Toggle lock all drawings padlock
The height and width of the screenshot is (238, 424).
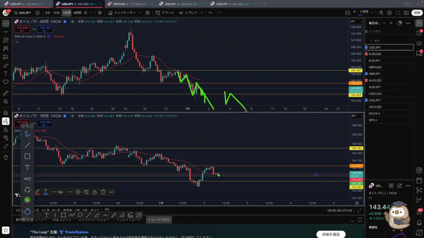[x=6, y=130]
